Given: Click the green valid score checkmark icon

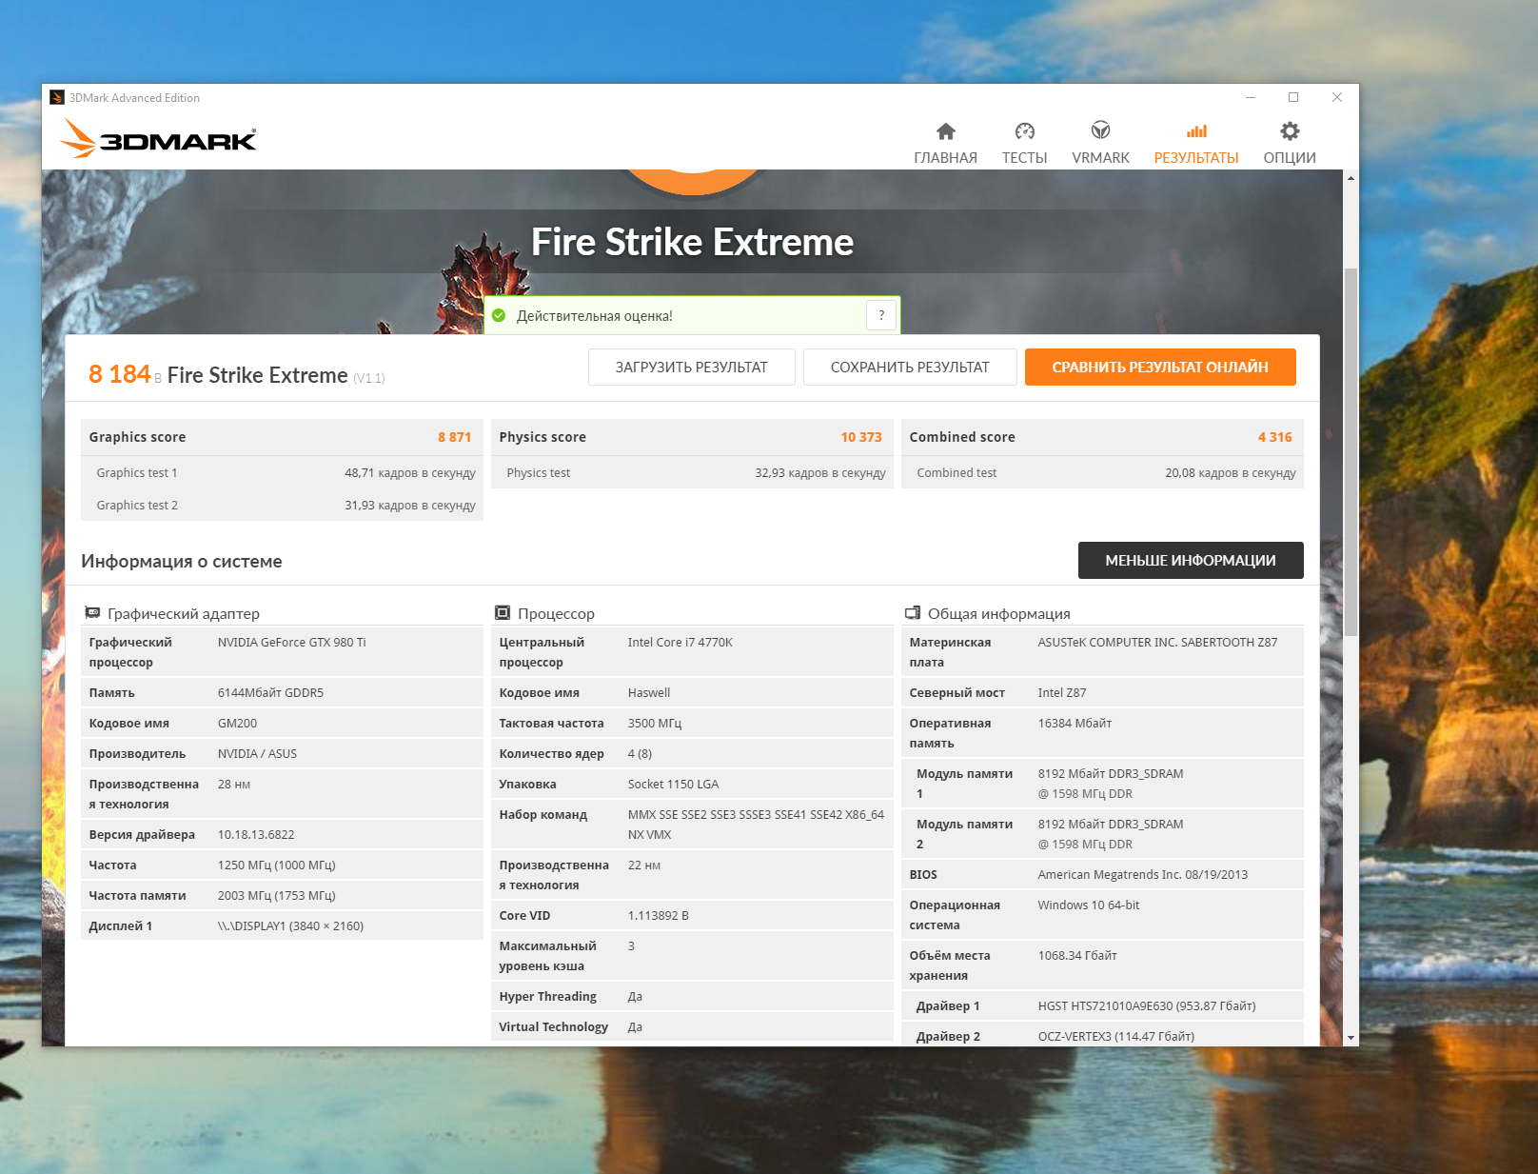Looking at the screenshot, I should [499, 315].
